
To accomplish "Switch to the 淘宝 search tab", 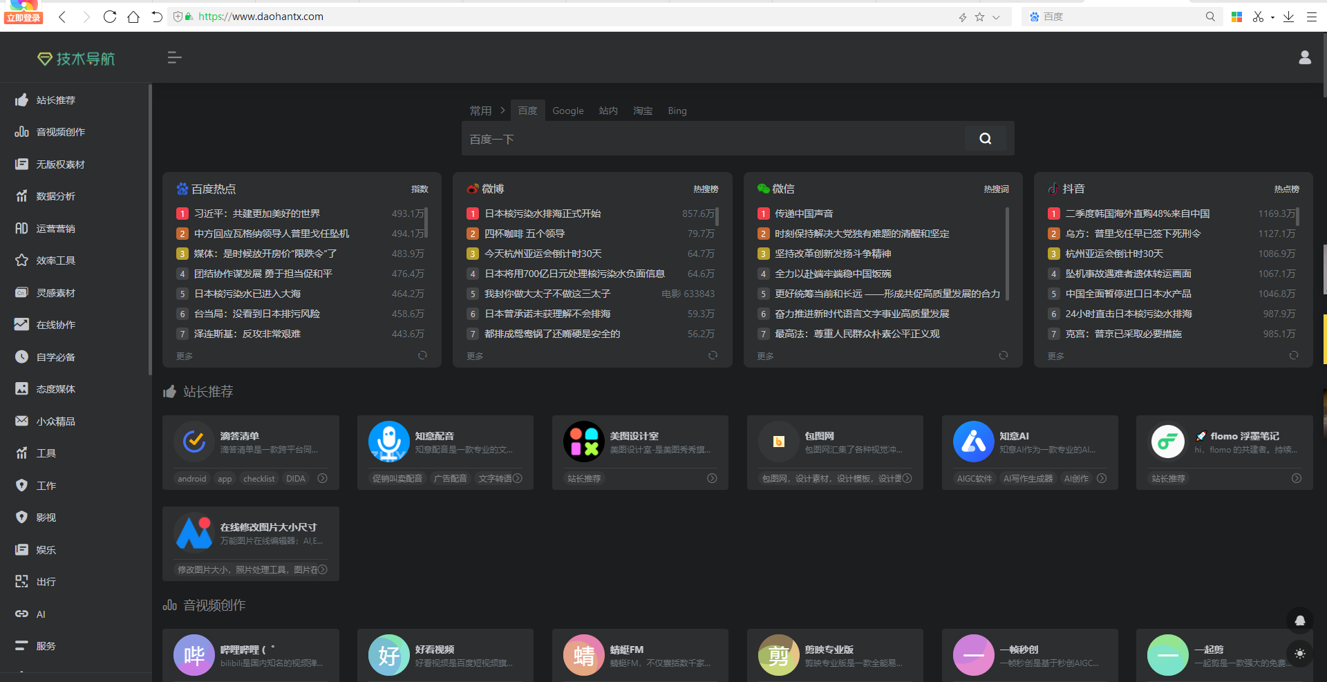I will click(x=643, y=111).
